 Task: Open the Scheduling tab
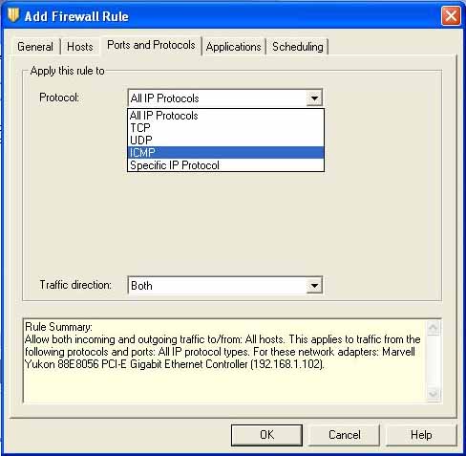pyautogui.click(x=298, y=47)
